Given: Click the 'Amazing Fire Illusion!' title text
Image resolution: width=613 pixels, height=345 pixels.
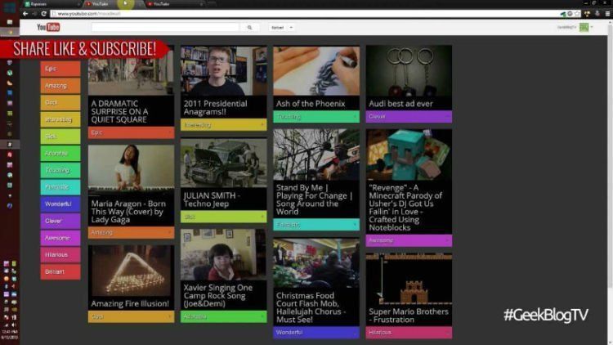Looking at the screenshot, I should (x=130, y=303).
